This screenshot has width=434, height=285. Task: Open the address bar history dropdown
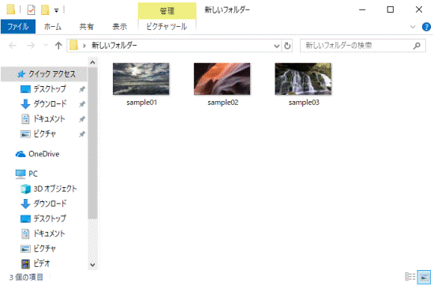276,46
